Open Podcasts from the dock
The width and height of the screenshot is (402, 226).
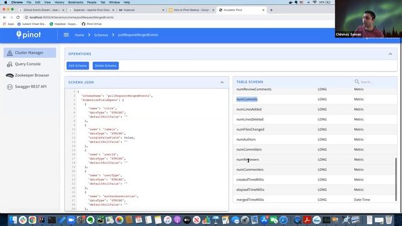point(177,220)
